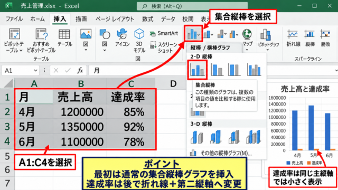Switch to the 校閲 tab
This screenshot has height=190, width=338.
tap(188, 19)
